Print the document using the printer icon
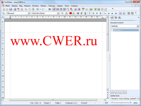 (15, 9)
